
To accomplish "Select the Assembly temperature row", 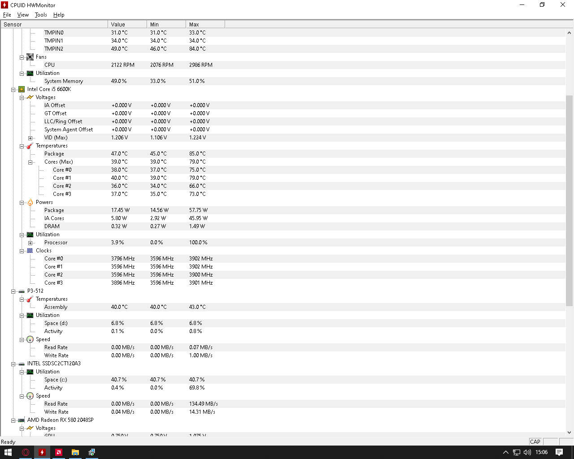I will pos(283,307).
